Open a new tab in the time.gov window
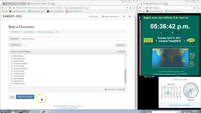The height and width of the screenshot is (113, 201). coord(166,4)
